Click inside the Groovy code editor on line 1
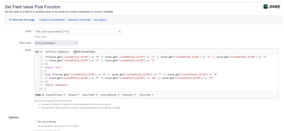284x131 pixels. coord(156,57)
